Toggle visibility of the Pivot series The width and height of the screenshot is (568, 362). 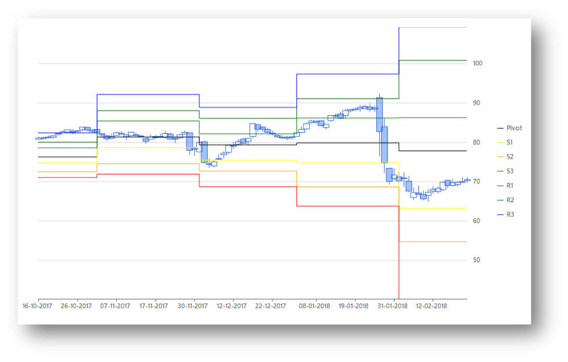(510, 127)
